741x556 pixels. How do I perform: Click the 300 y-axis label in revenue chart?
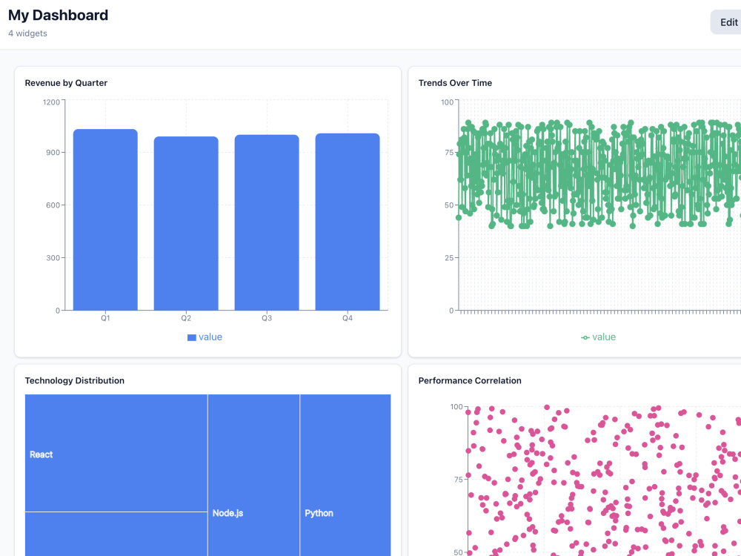(x=53, y=258)
